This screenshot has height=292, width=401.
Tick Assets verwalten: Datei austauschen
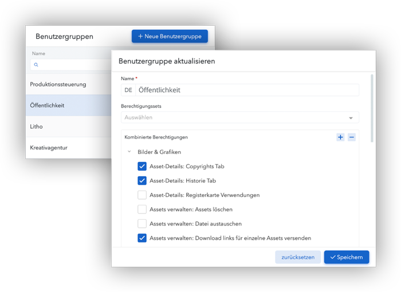pos(142,223)
